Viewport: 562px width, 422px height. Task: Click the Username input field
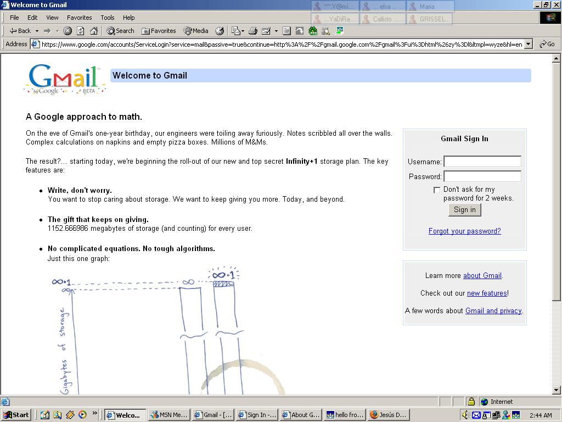[482, 162]
